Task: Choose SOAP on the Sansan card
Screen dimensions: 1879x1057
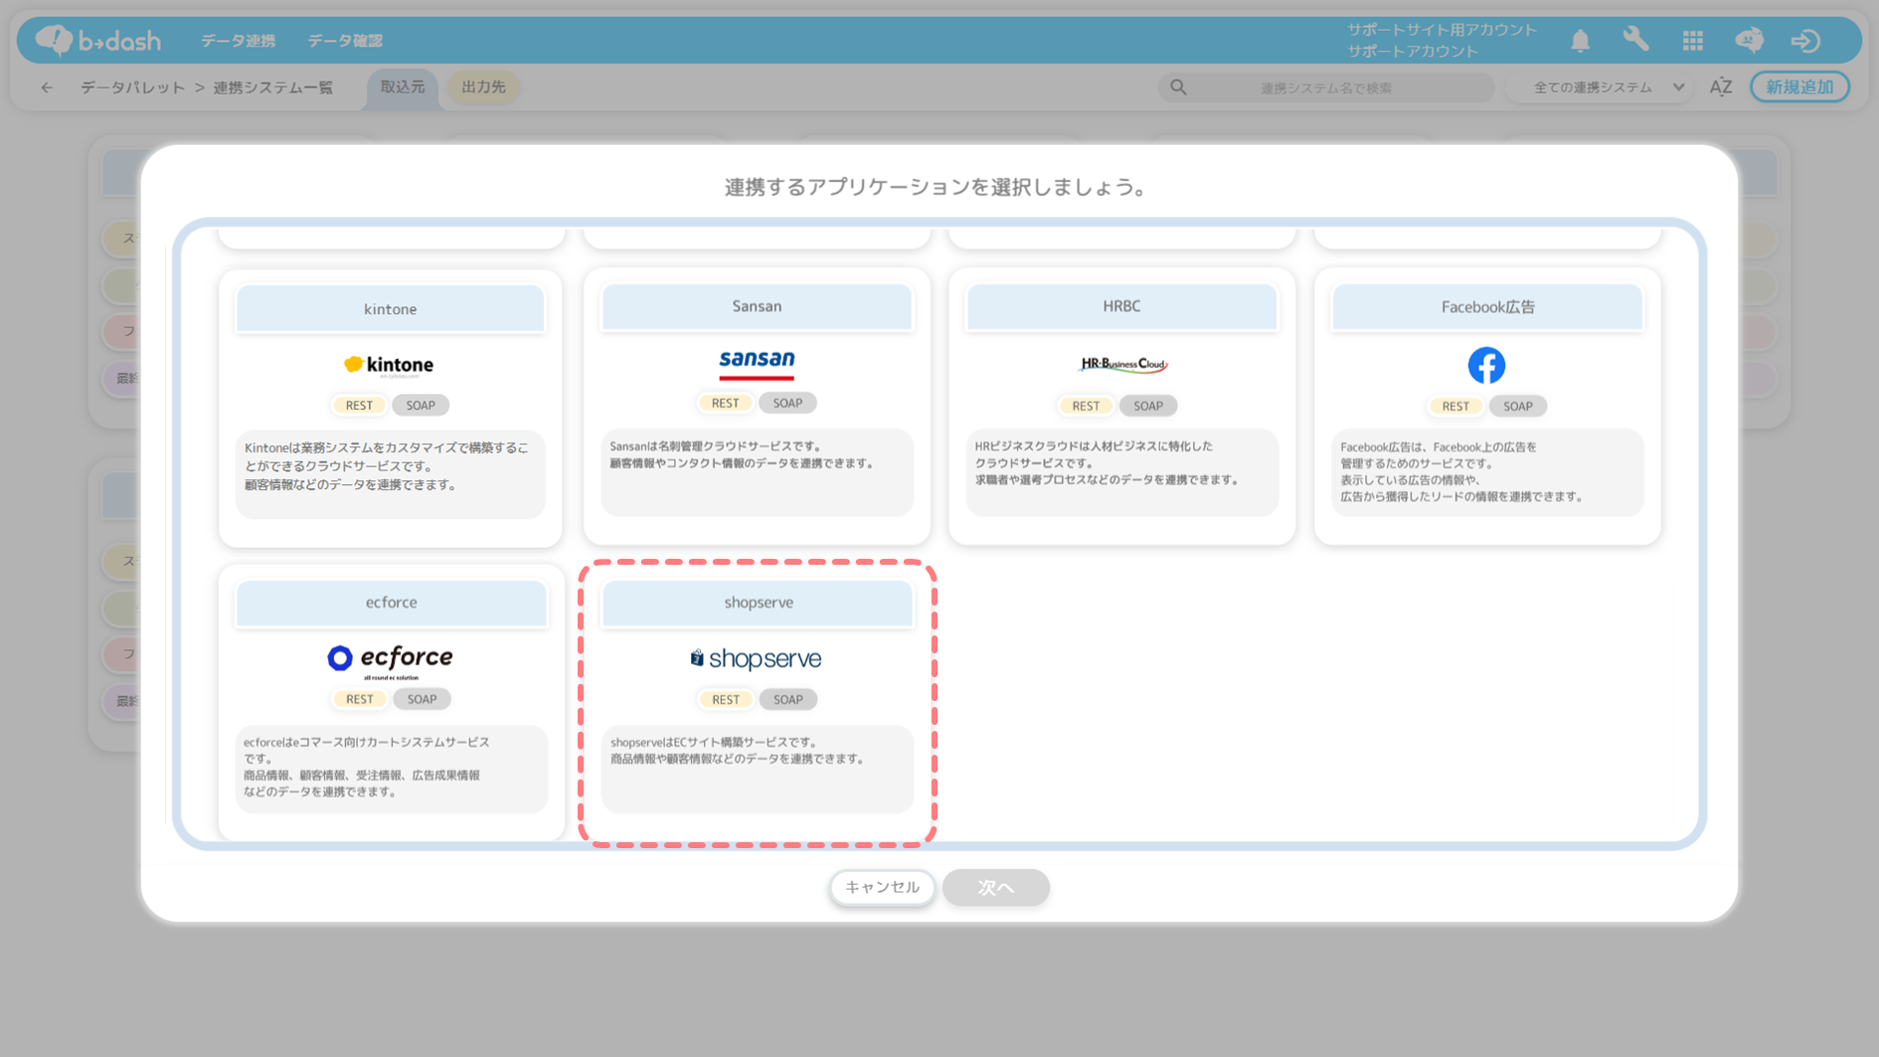Action: click(787, 403)
